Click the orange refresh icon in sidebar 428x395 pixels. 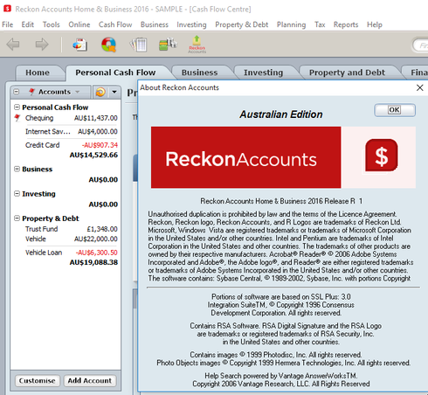(x=100, y=92)
